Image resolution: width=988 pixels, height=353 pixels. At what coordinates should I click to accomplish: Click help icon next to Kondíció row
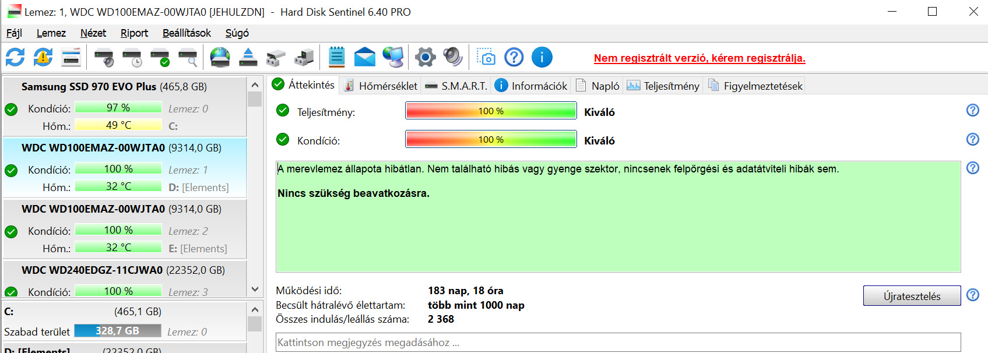pos(972,139)
